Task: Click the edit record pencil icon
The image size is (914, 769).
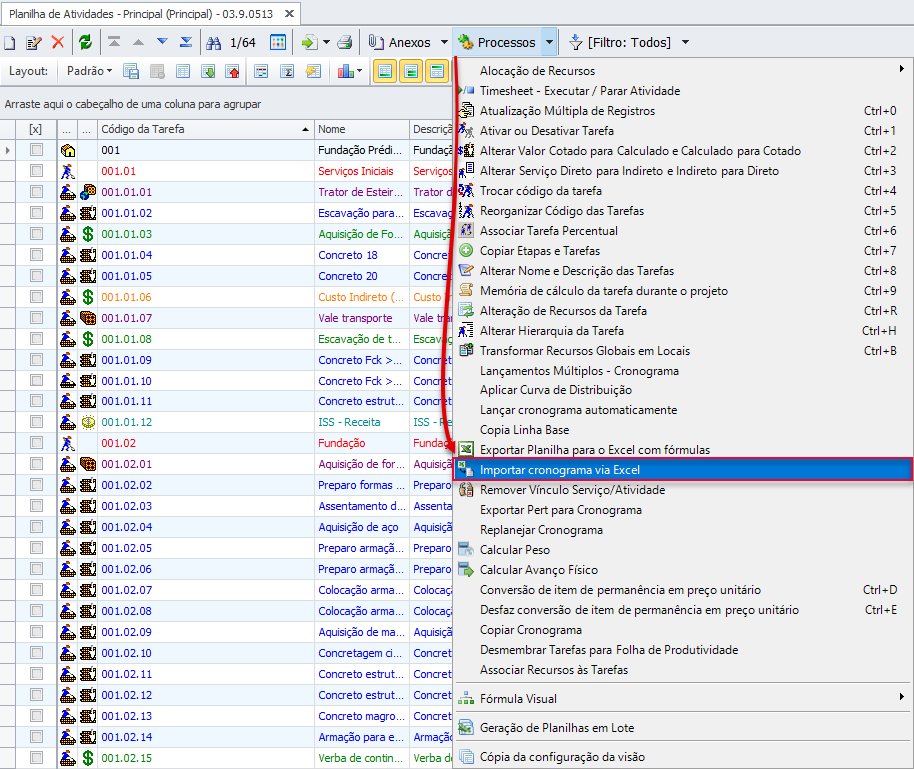Action: 34,43
